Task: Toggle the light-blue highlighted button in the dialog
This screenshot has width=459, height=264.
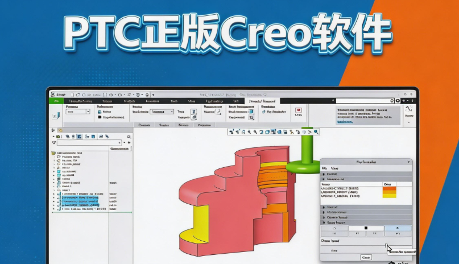Action: point(398,228)
